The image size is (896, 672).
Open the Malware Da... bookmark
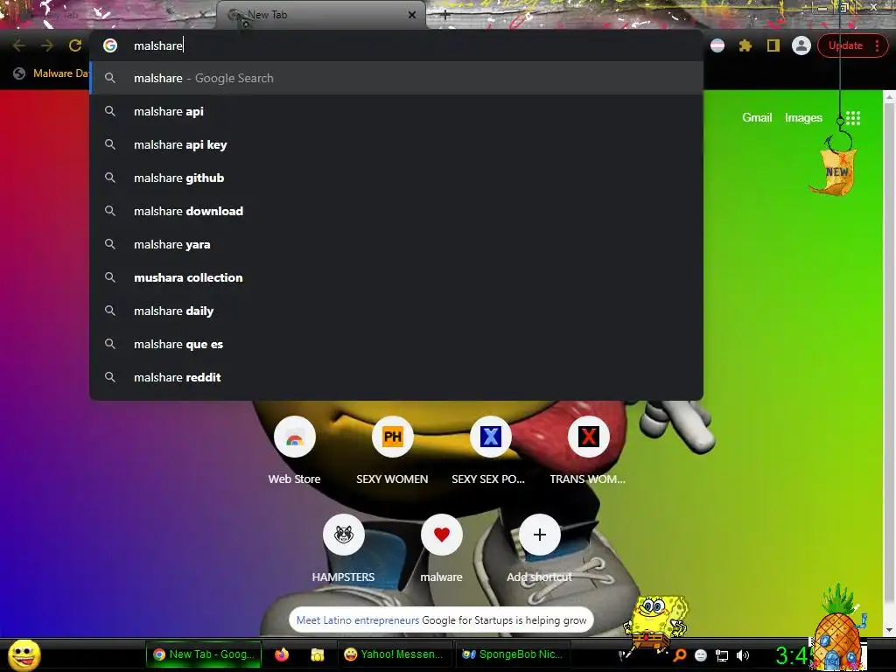tap(51, 73)
